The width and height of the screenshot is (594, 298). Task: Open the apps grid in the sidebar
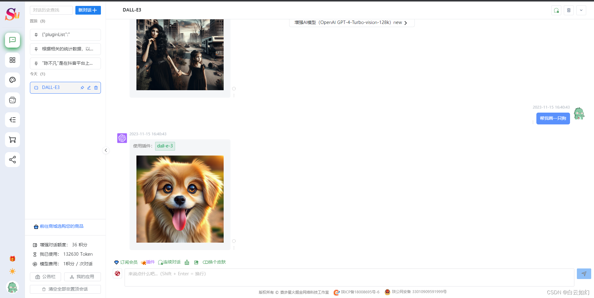[12, 60]
